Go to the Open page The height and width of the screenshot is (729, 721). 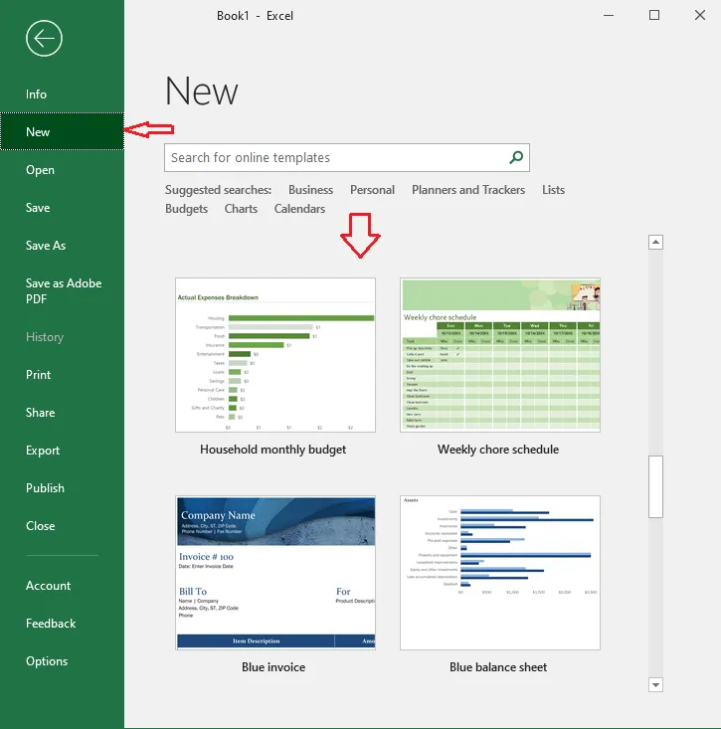(x=62, y=170)
